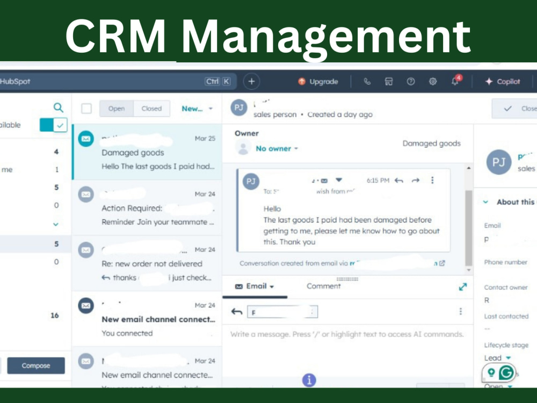Open the help question mark icon
Screen dimensions: 537x403
tap(411, 82)
